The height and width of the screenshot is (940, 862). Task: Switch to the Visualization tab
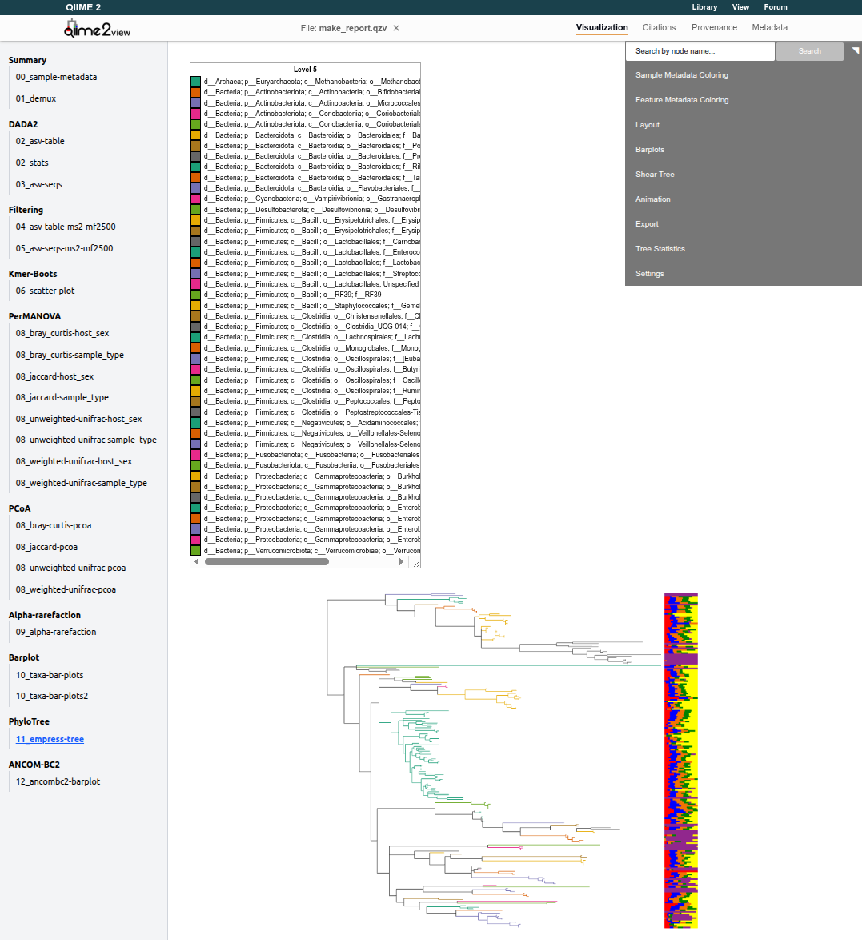point(602,27)
